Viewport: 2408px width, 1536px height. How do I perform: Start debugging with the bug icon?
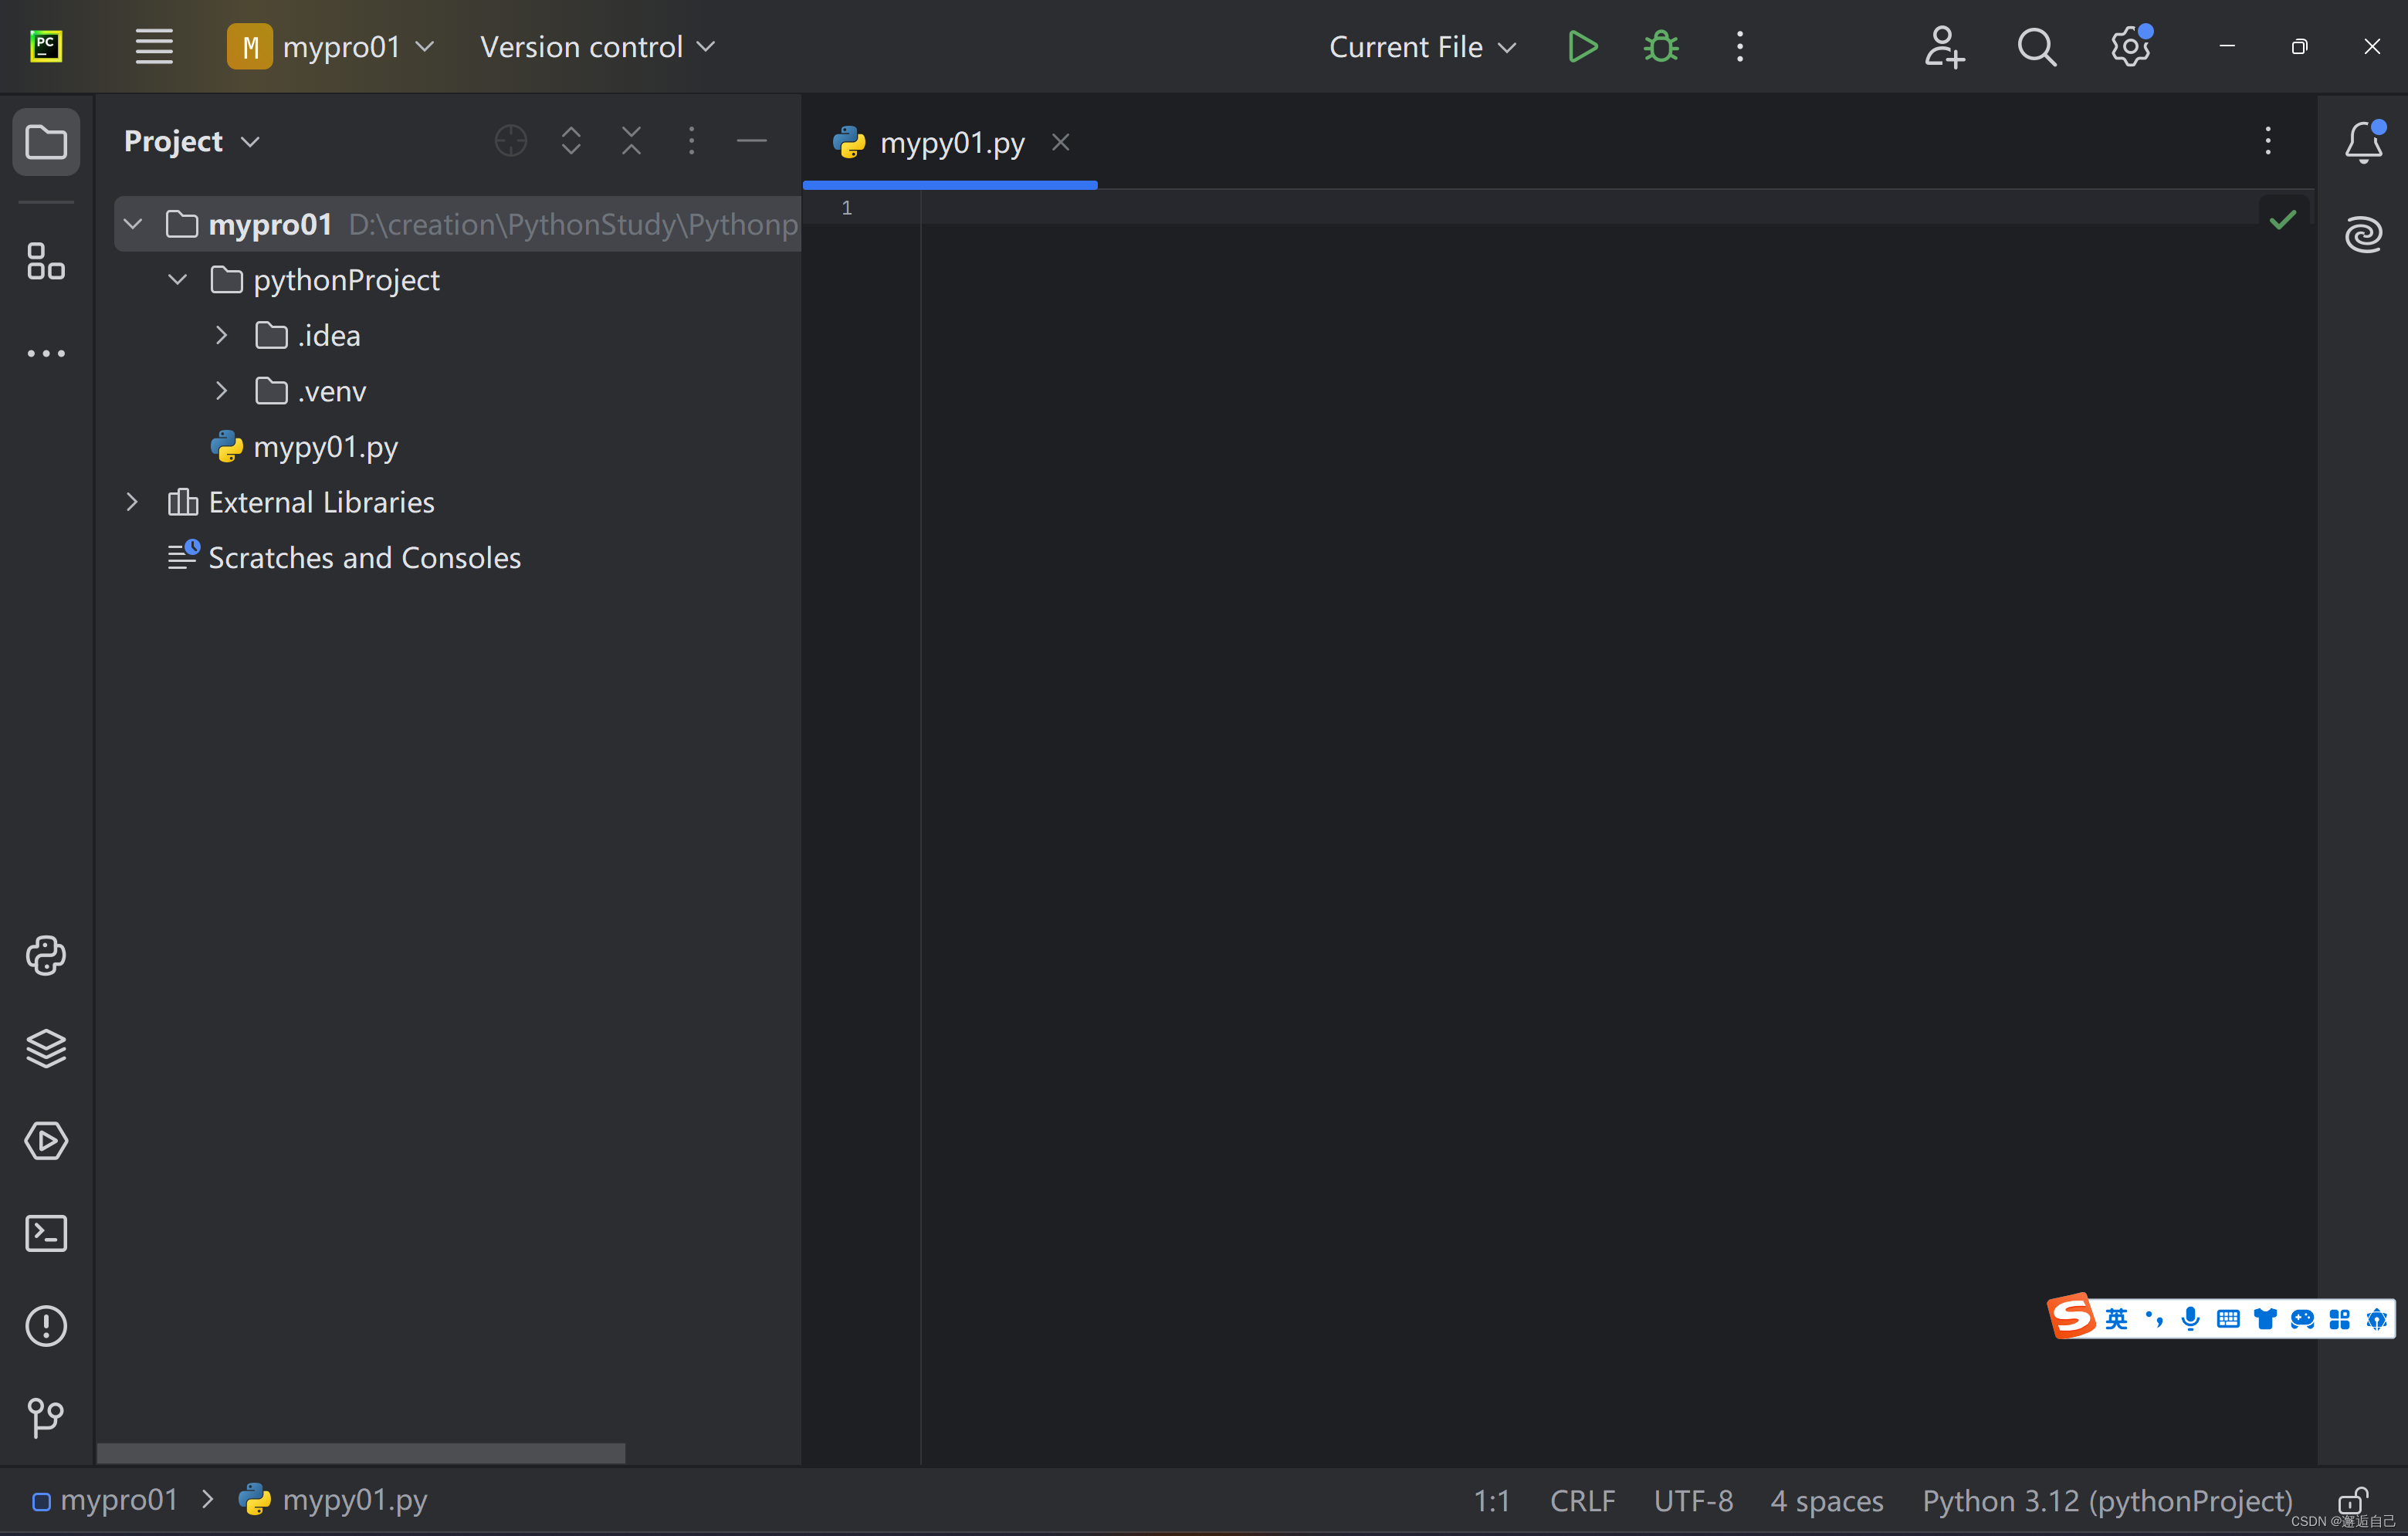pyautogui.click(x=1661, y=47)
